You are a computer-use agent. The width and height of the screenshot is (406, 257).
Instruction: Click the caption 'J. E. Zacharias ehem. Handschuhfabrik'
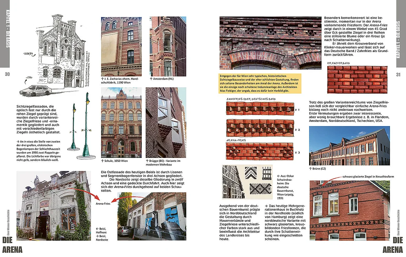[120, 81]
